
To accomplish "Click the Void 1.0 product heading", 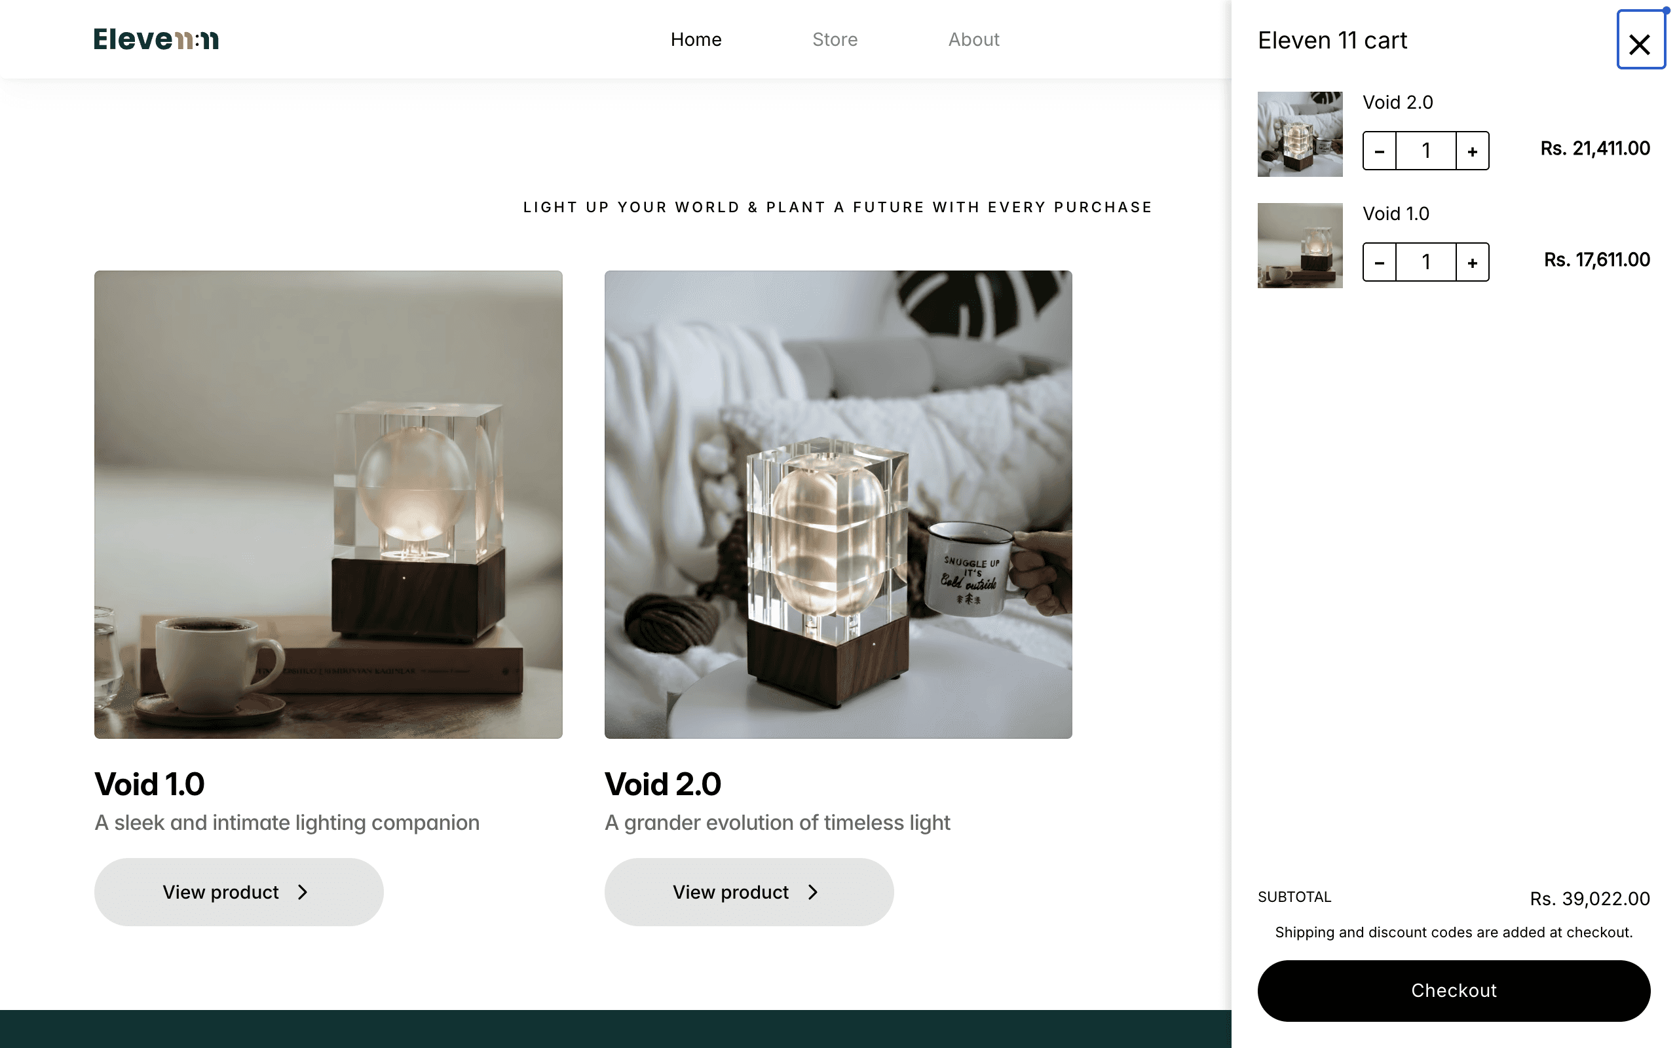I will [149, 784].
